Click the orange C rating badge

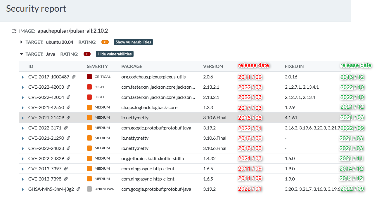pyautogui.click(x=105, y=42)
